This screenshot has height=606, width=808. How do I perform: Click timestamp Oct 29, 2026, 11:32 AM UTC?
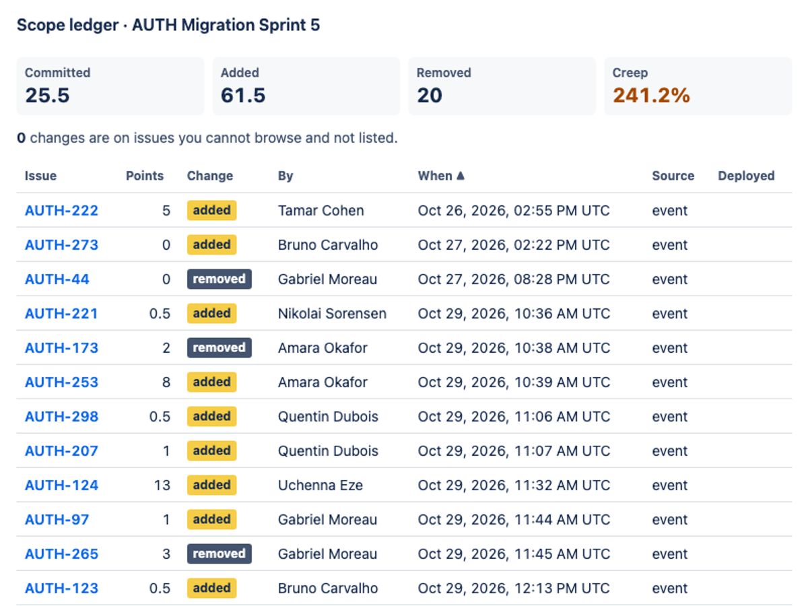(x=514, y=485)
